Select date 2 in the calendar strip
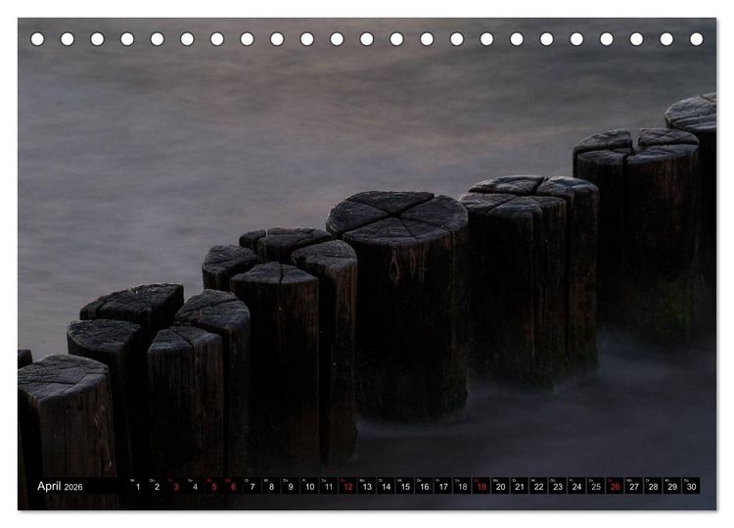This screenshot has width=734, height=528. click(157, 485)
